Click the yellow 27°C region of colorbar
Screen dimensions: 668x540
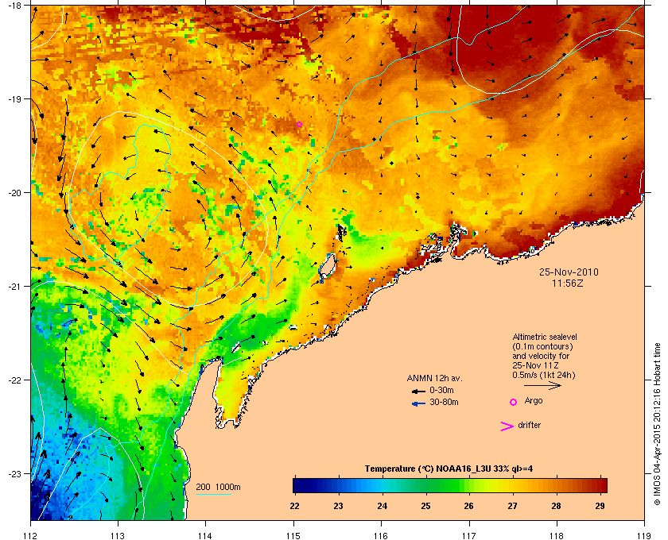512,485
